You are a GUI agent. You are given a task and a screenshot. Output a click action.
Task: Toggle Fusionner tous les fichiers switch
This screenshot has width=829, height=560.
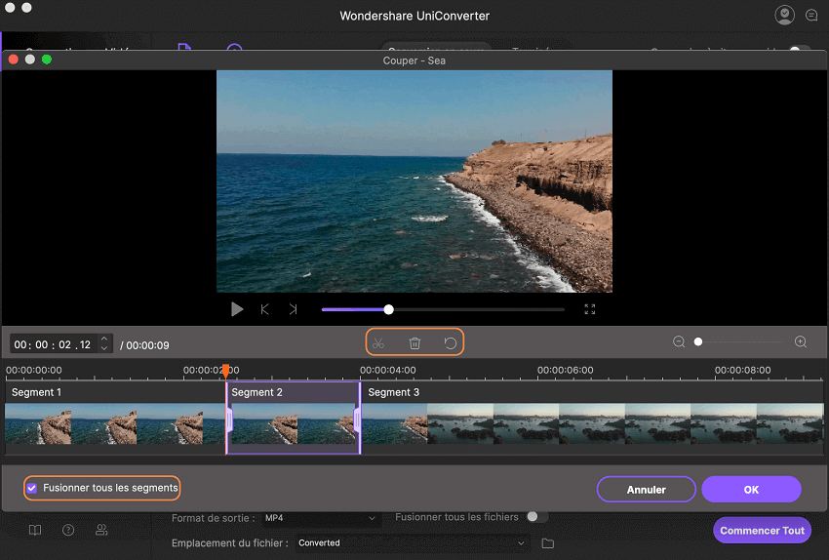tap(536, 517)
